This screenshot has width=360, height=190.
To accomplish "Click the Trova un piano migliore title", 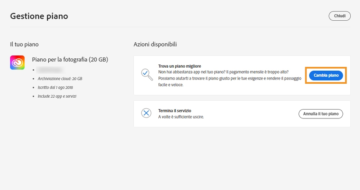I will click(x=180, y=66).
